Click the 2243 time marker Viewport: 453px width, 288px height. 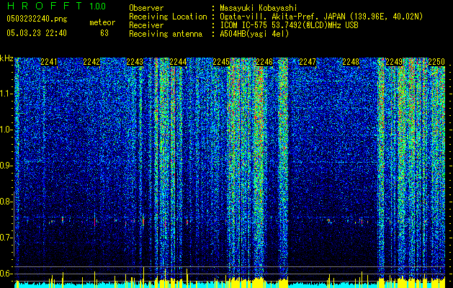point(135,61)
